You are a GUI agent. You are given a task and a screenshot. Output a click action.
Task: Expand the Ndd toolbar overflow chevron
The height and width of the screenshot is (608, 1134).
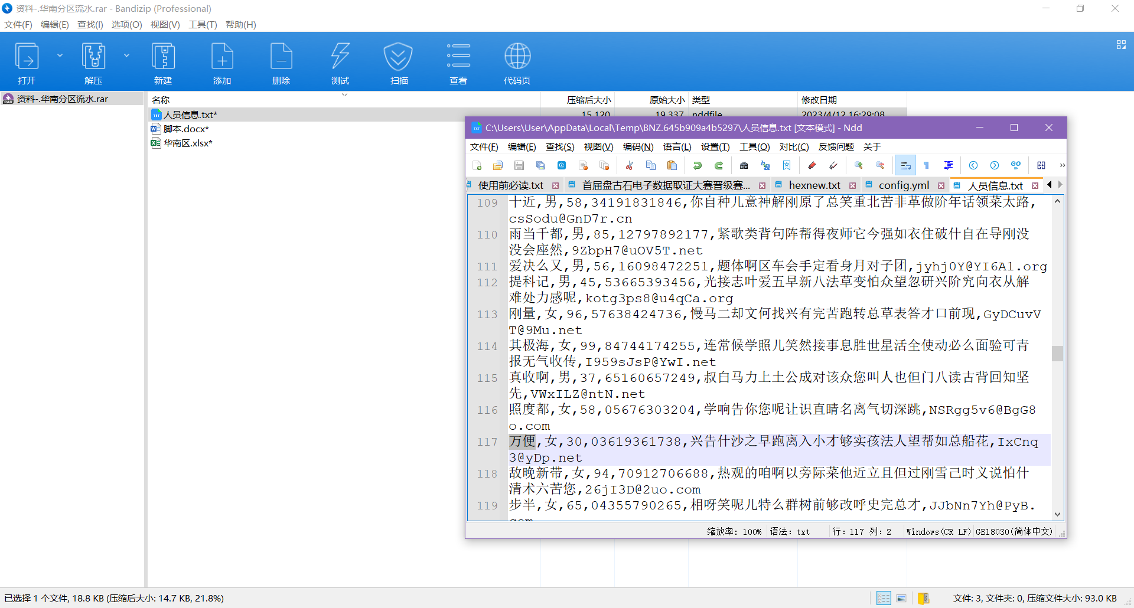[1062, 165]
